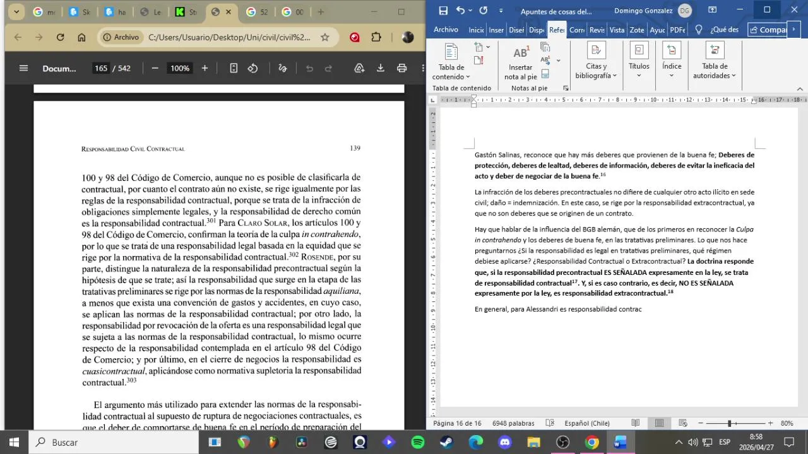The image size is (808, 454).
Task: Switch to Read mode view in Word
Action: tap(635, 423)
